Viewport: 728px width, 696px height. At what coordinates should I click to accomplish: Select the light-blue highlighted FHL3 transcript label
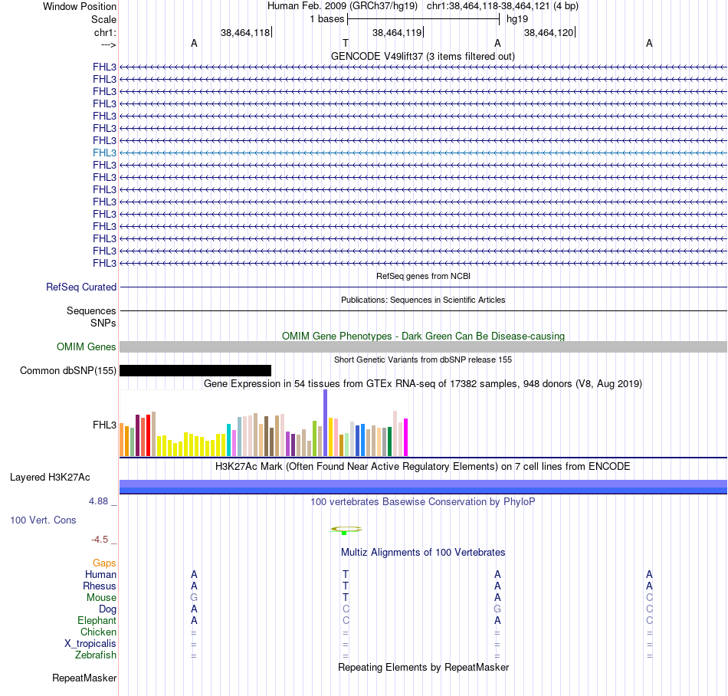104,153
